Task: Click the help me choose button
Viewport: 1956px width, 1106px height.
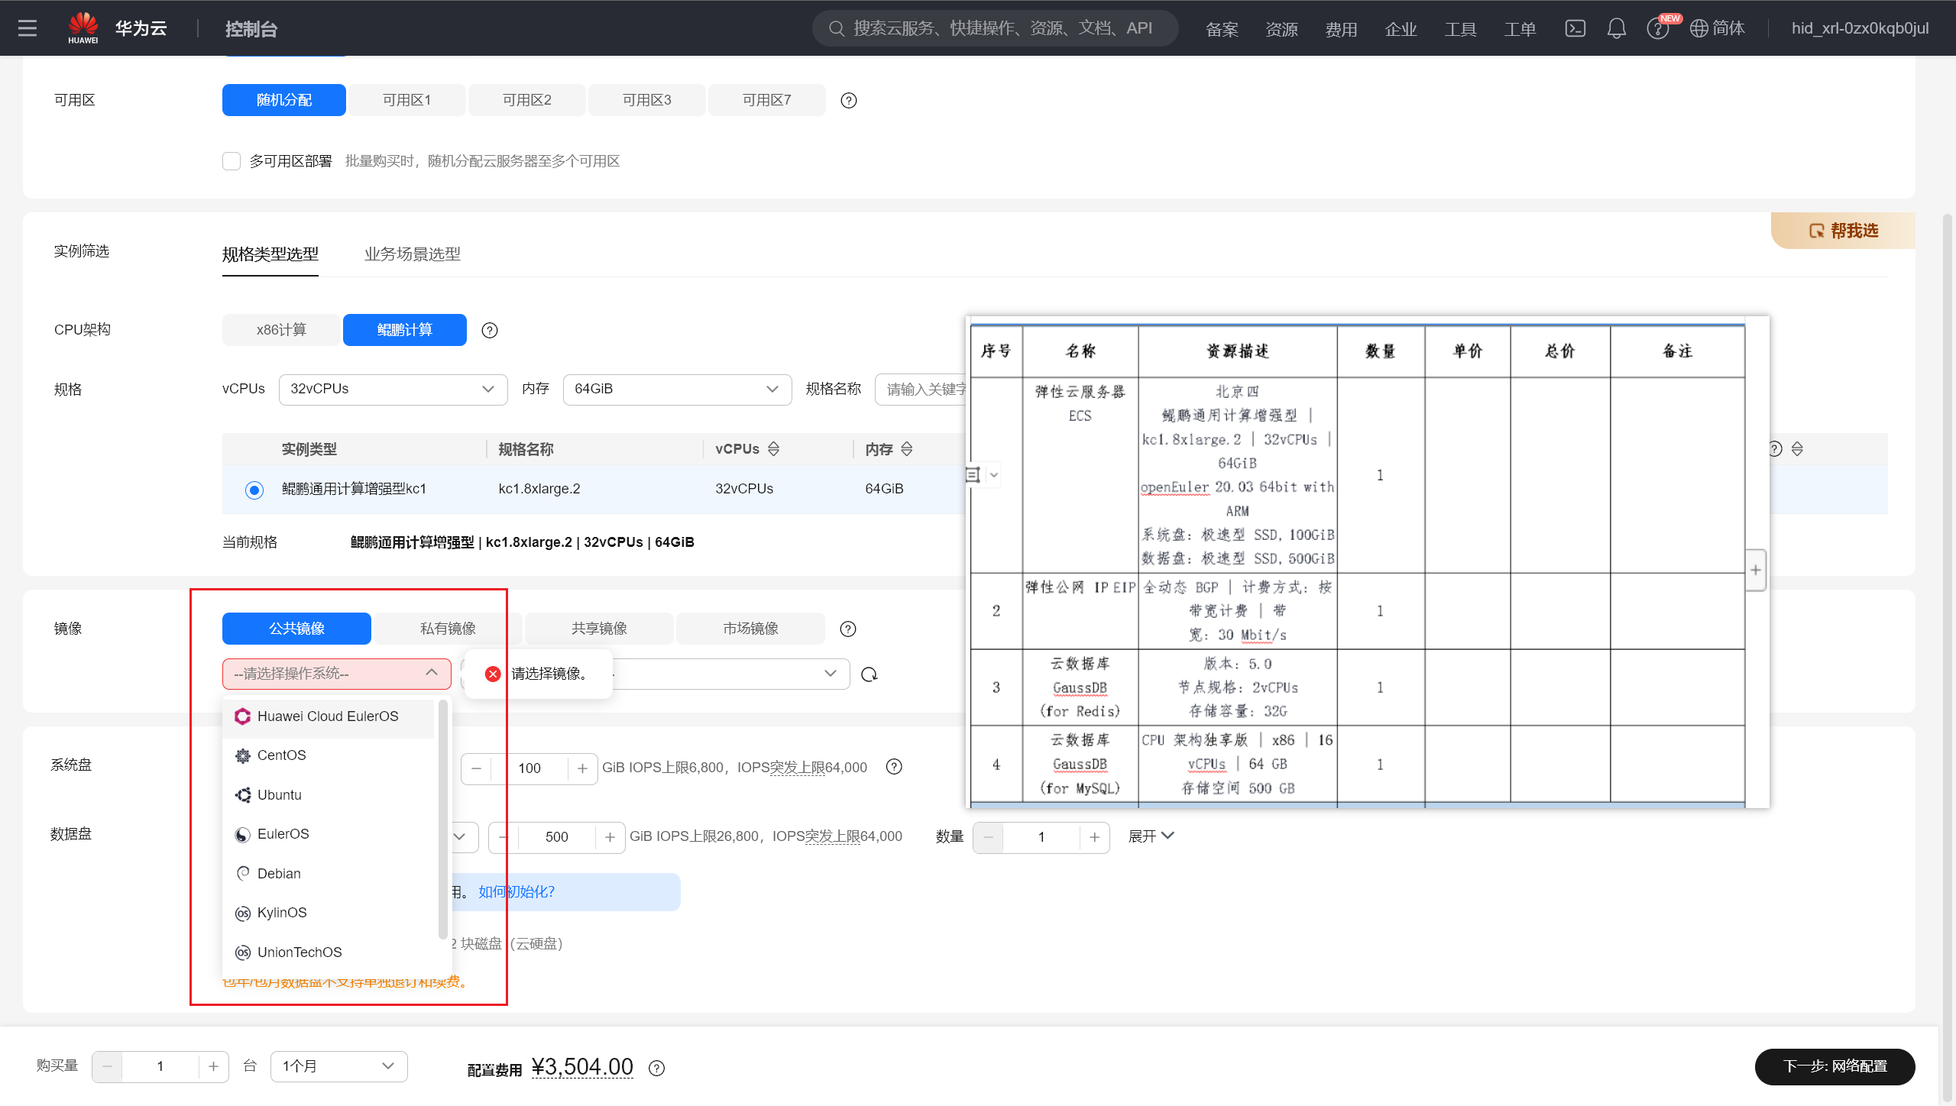Action: (1843, 231)
